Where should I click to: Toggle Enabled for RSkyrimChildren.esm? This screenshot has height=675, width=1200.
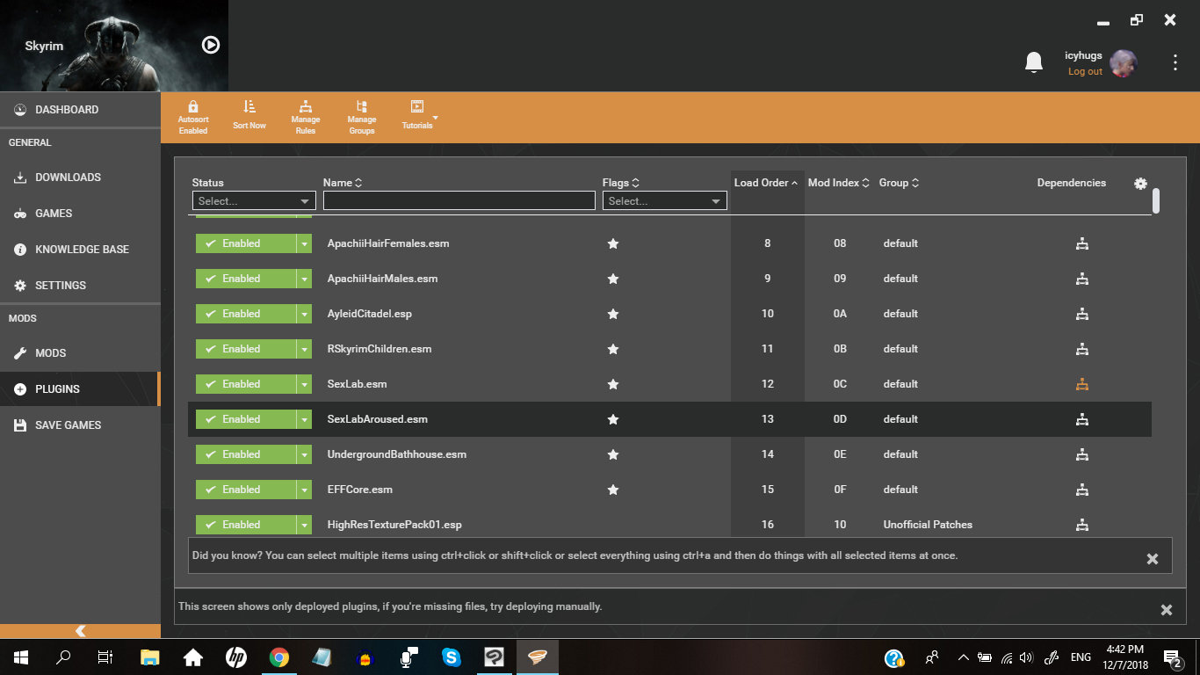click(245, 349)
